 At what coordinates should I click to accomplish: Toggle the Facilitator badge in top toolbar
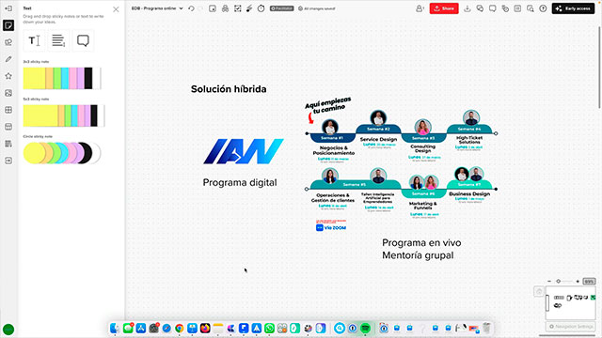coord(281,8)
